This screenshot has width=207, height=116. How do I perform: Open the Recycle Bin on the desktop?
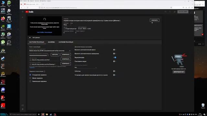[x=203, y=106]
